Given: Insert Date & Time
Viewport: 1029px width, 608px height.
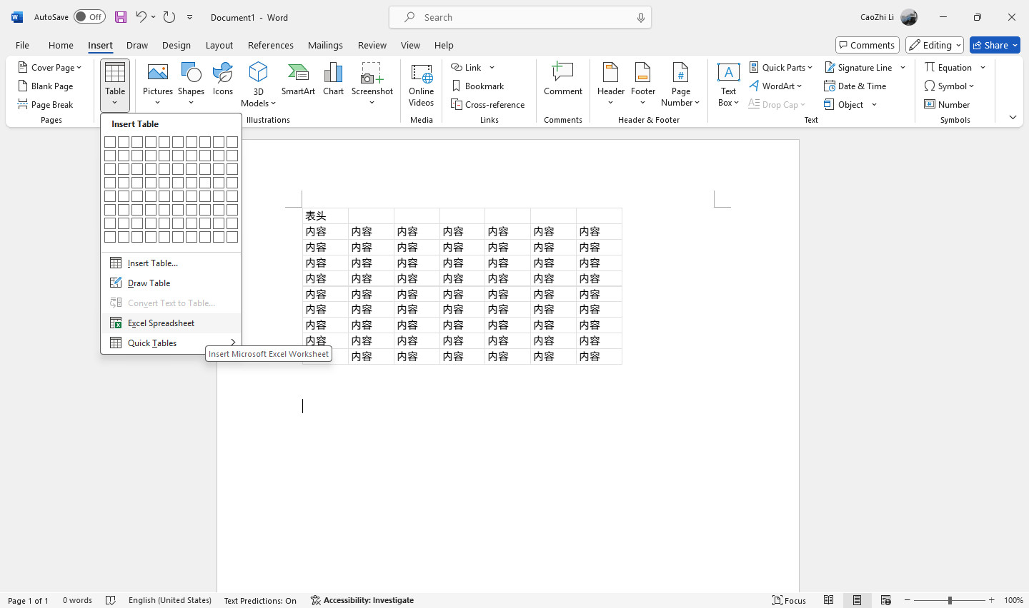Looking at the screenshot, I should [x=855, y=86].
